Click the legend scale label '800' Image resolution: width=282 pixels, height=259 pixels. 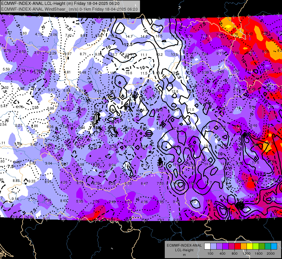point(234,254)
